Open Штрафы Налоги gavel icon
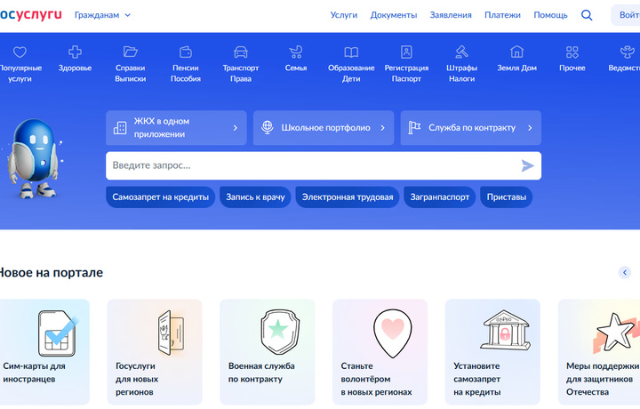 (461, 52)
